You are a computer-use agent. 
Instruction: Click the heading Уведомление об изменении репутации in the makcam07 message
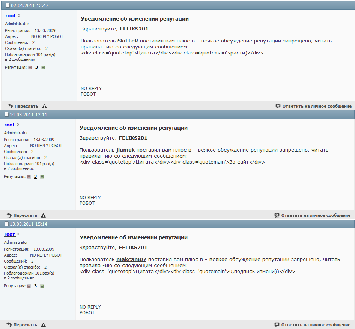click(x=134, y=237)
